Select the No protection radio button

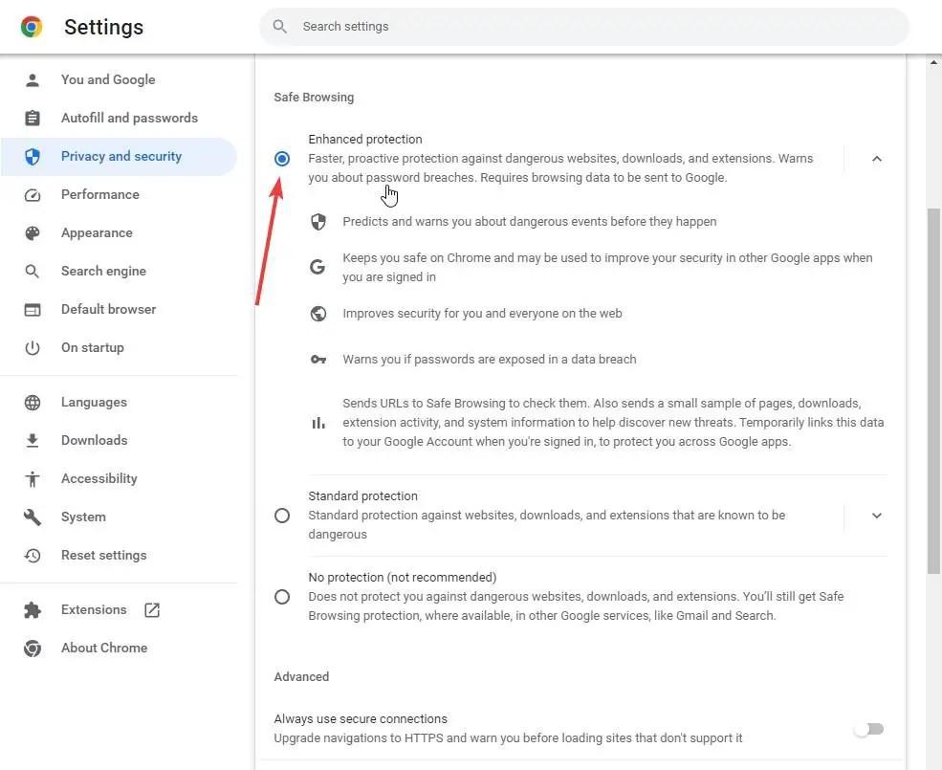point(282,597)
